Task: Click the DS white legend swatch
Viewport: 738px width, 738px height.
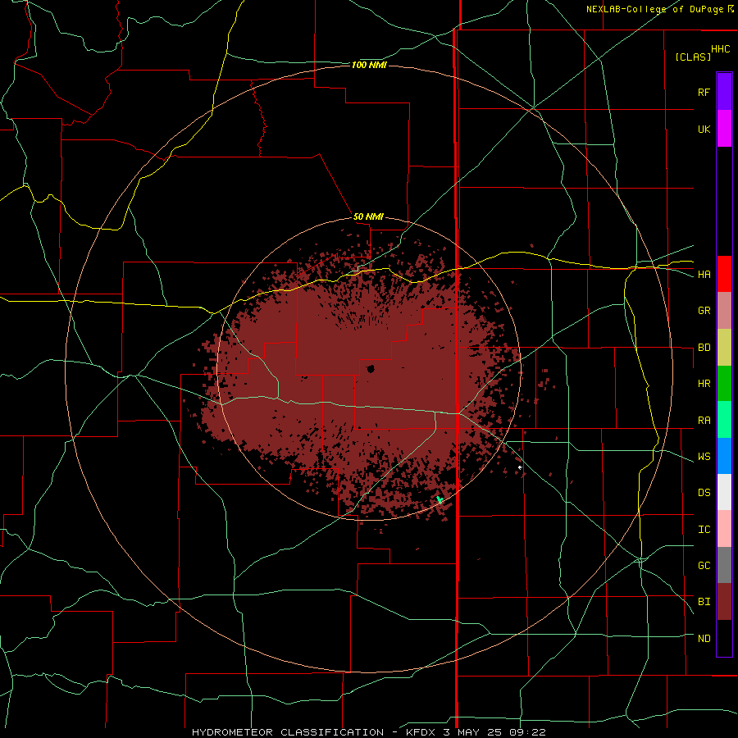Action: [724, 492]
